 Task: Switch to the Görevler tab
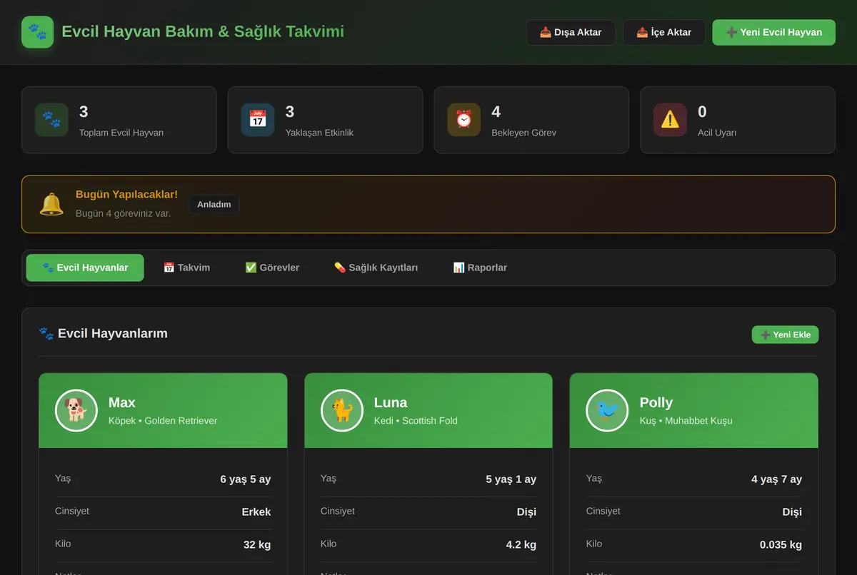pyautogui.click(x=272, y=268)
